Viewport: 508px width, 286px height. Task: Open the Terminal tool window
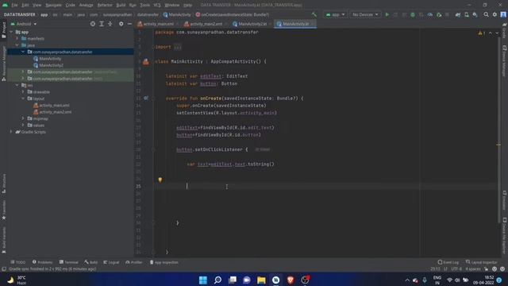69,262
